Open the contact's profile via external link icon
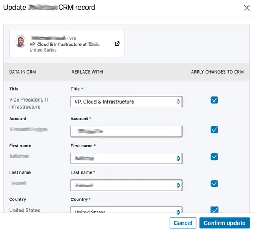 (117, 44)
